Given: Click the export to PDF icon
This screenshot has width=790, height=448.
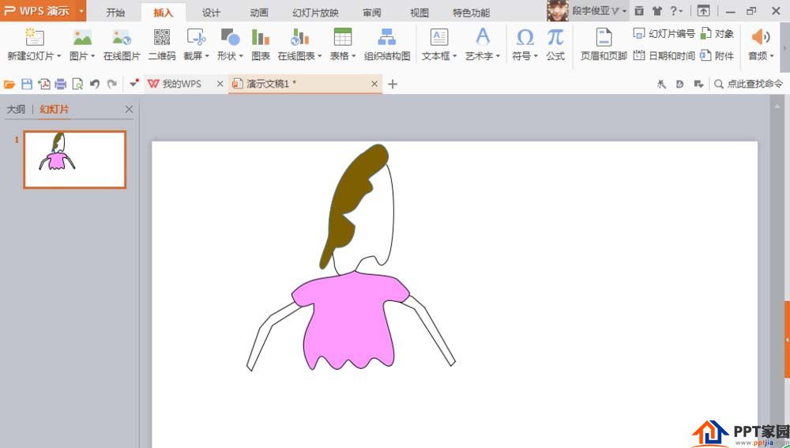Looking at the screenshot, I should pos(43,84).
